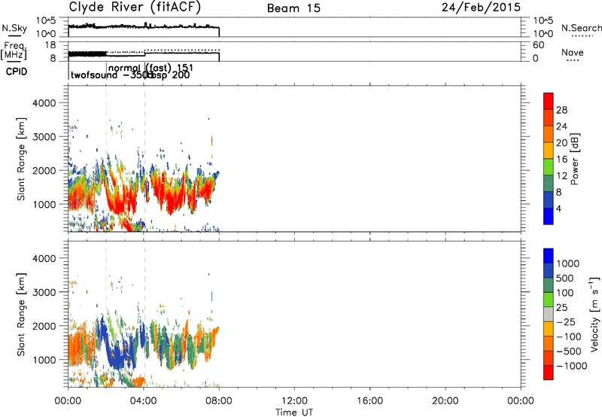602x417 pixels.
Task: Select the '-100' label on the velocity colorbar
Action: pos(569,336)
